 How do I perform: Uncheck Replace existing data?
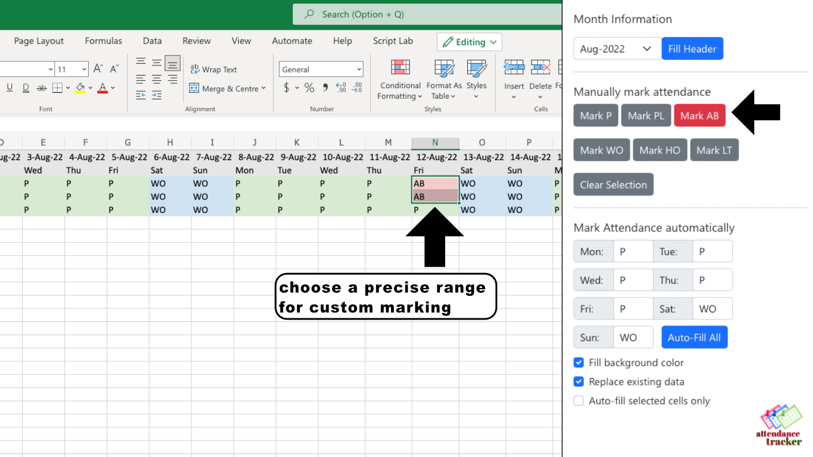[579, 381]
